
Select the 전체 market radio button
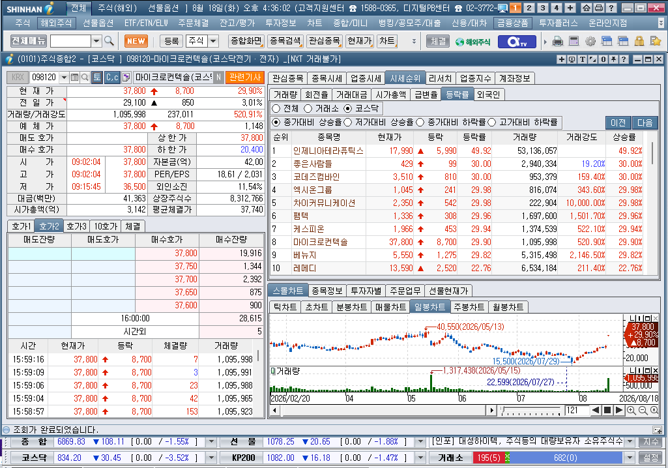coord(276,108)
